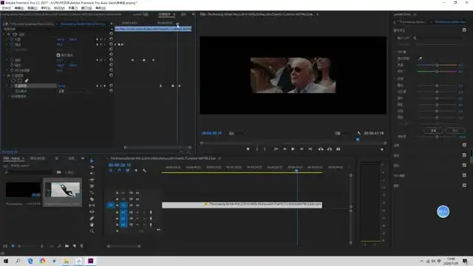
Task: Toggle Linked Selection in timeline header
Action: (x=128, y=171)
